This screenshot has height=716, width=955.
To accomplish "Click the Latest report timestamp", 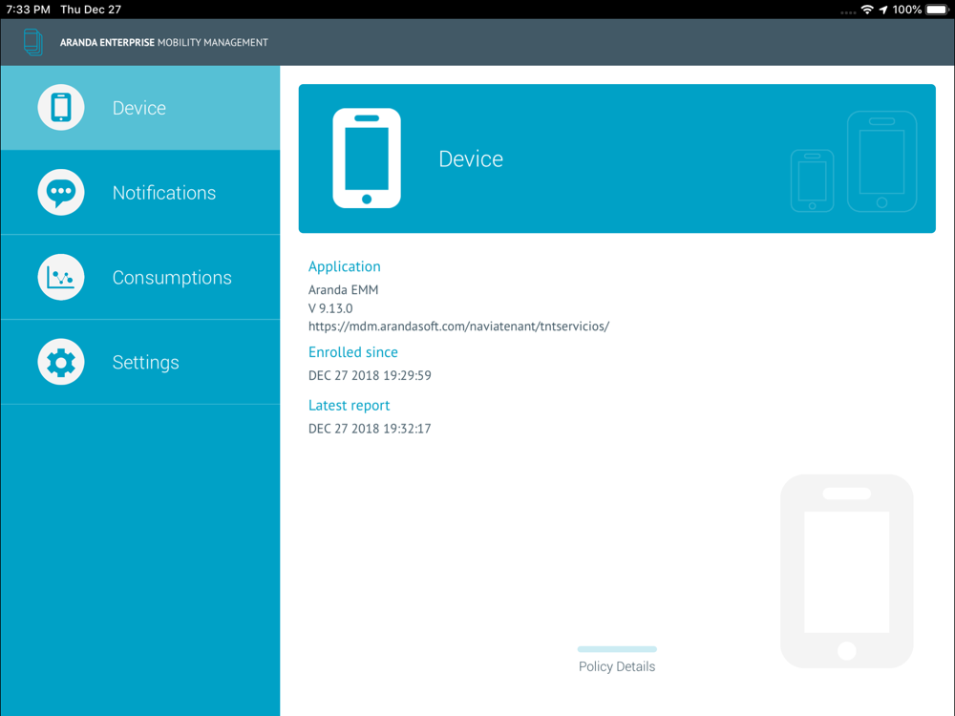I will click(370, 429).
